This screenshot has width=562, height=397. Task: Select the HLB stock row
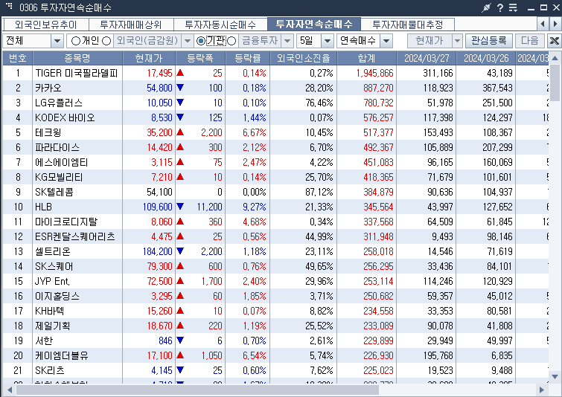coord(275,207)
